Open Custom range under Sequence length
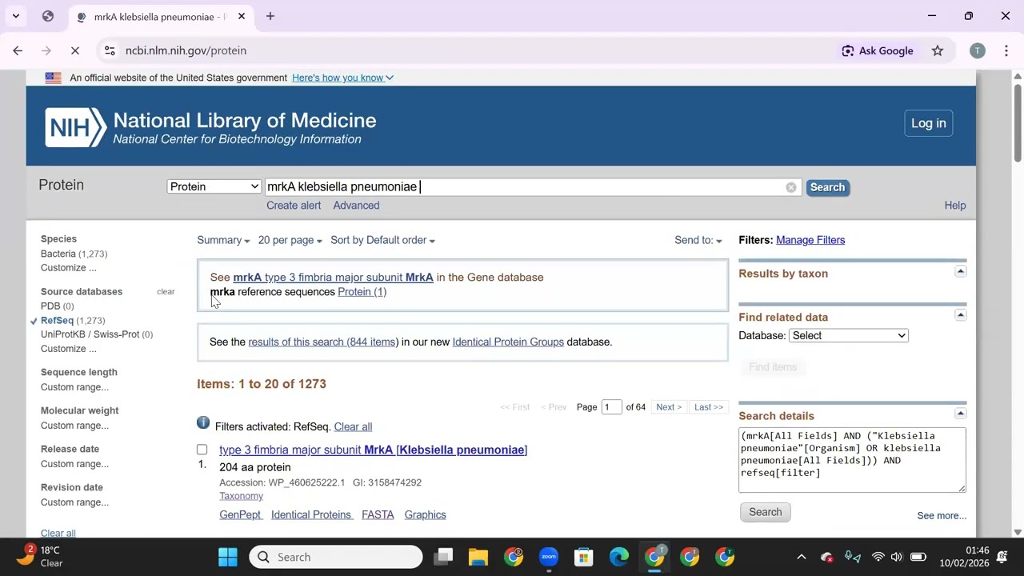The image size is (1024, 576). (74, 387)
